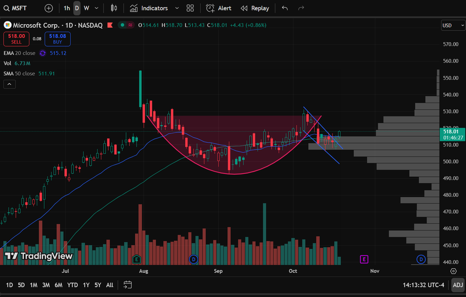Viewport: 466px width, 297px height.
Task: Open the candlestick chart type selector
Action: 114,8
